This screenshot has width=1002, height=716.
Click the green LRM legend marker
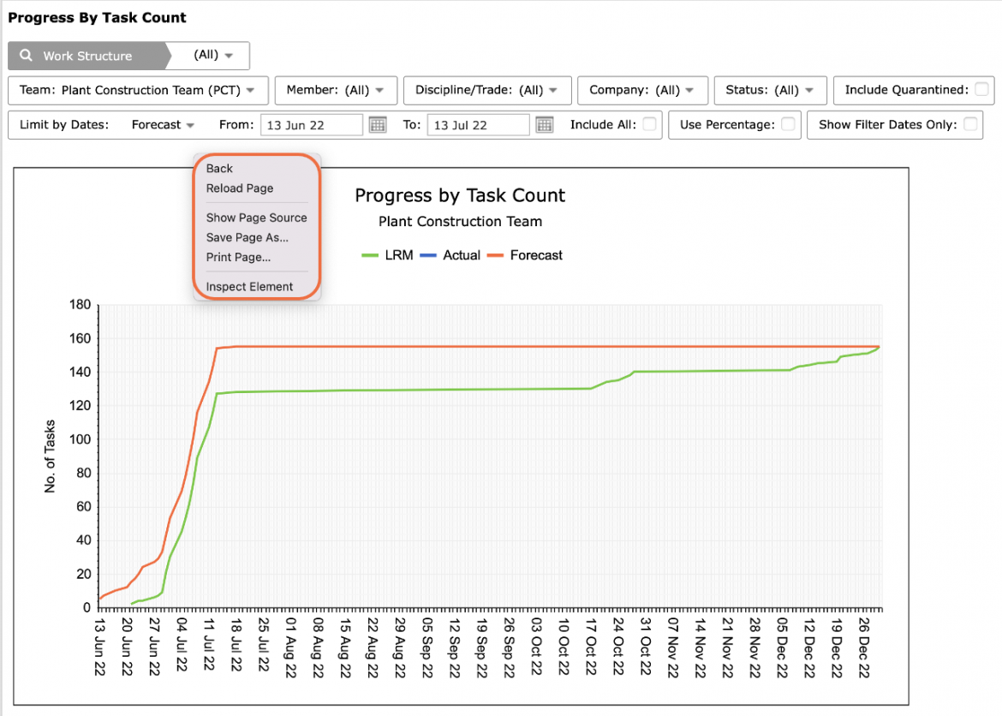coord(370,256)
